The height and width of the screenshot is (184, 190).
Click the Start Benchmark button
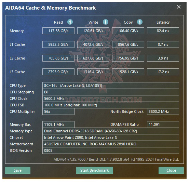tap(95, 170)
